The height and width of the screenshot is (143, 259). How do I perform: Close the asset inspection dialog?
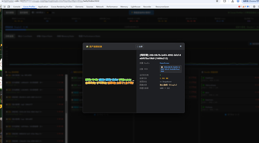pos(181,46)
